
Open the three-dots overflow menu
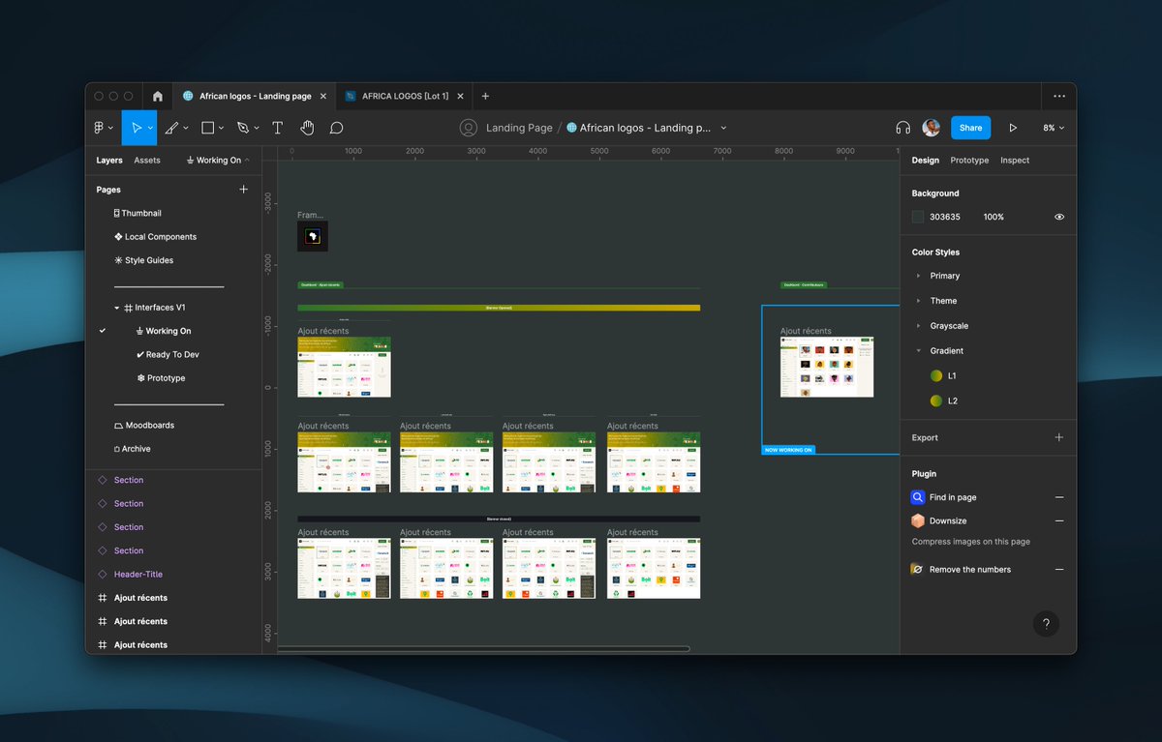[x=1059, y=96]
